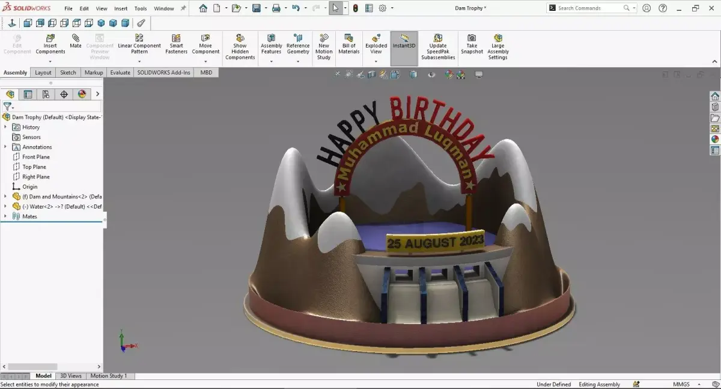The image size is (721, 389).
Task: Click the login user account icon
Action: [x=646, y=8]
